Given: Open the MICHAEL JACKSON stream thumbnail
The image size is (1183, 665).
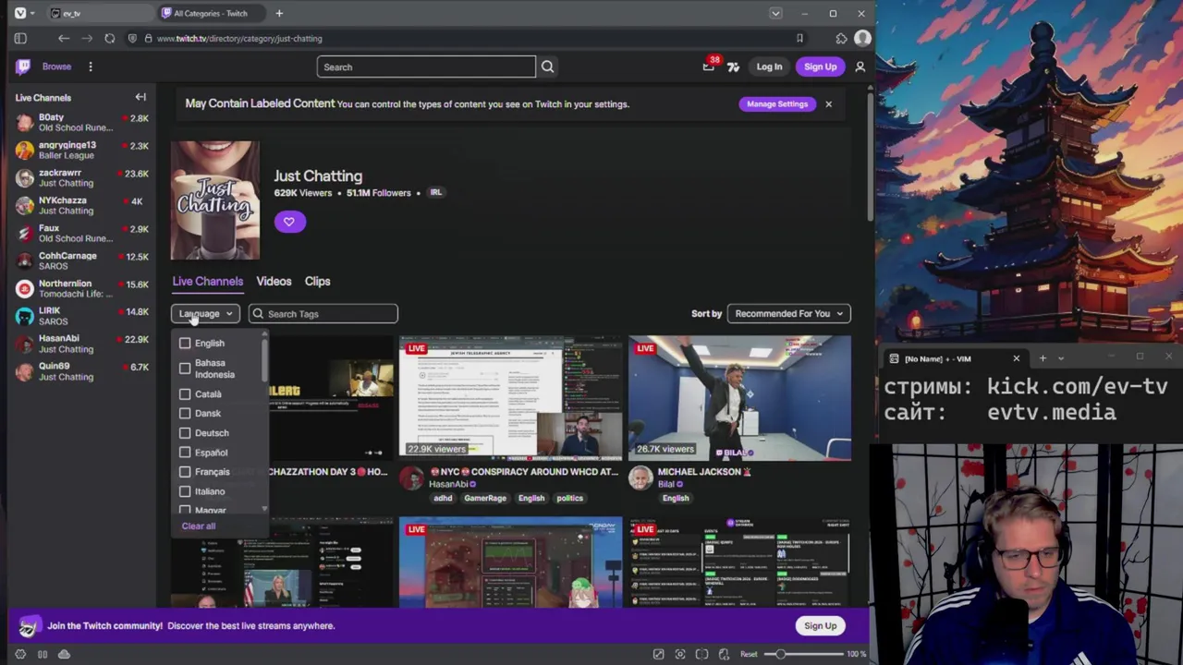Looking at the screenshot, I should click(739, 398).
